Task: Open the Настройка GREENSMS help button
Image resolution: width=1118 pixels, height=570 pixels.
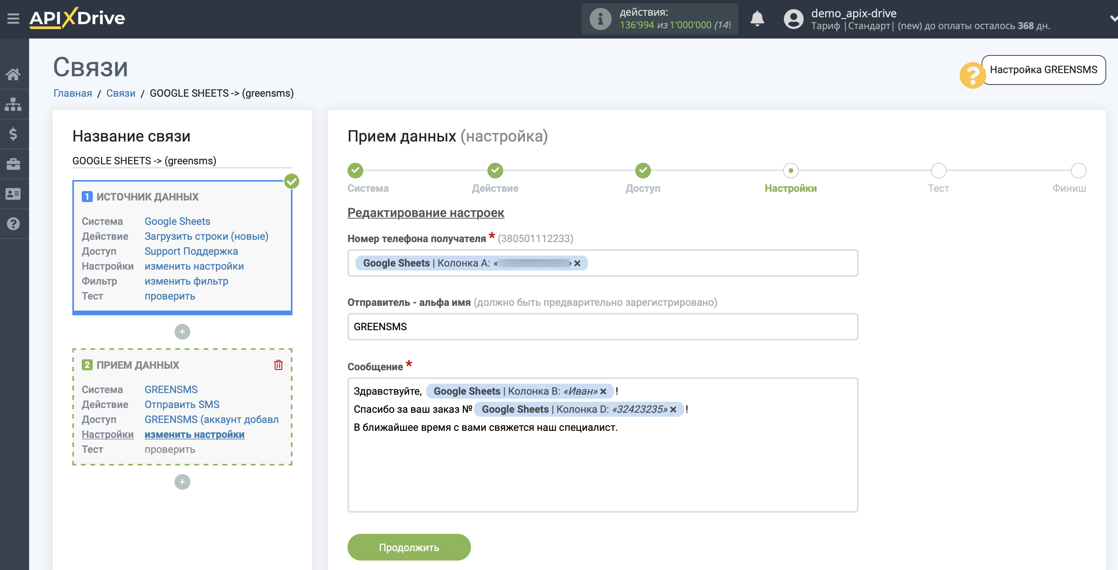Action: [x=1043, y=70]
